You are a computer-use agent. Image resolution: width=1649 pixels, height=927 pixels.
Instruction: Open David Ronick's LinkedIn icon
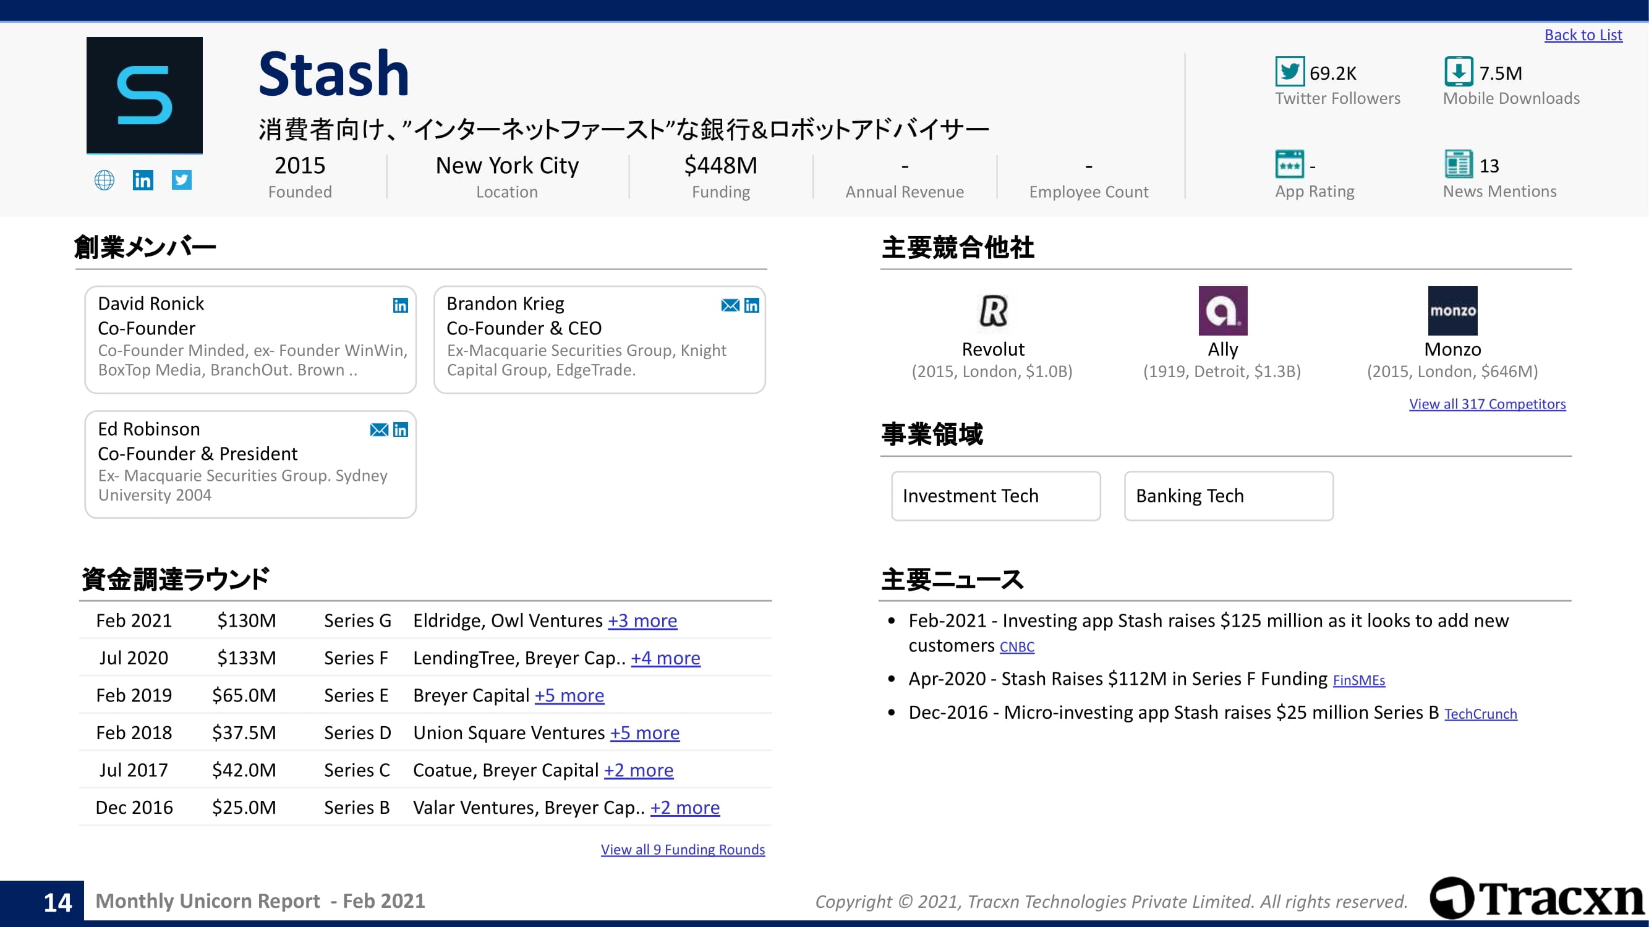pyautogui.click(x=400, y=305)
